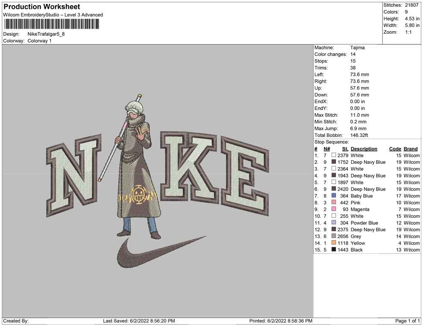The height and width of the screenshot is (325, 423).
Task: Click the N# column header
Action: pos(326,149)
